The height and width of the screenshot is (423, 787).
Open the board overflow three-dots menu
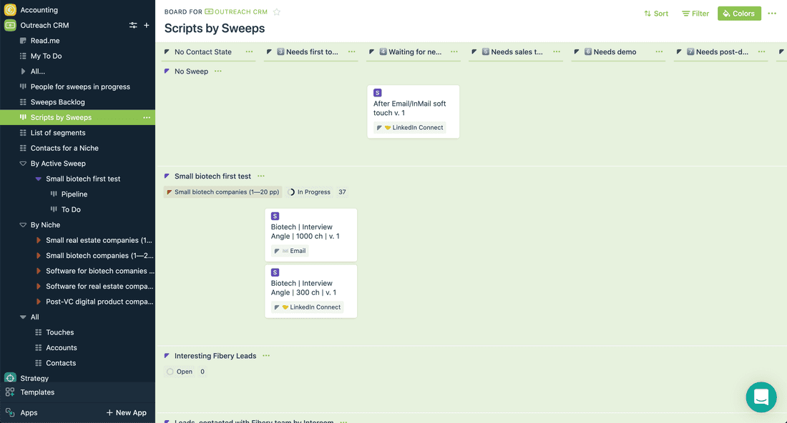(771, 13)
